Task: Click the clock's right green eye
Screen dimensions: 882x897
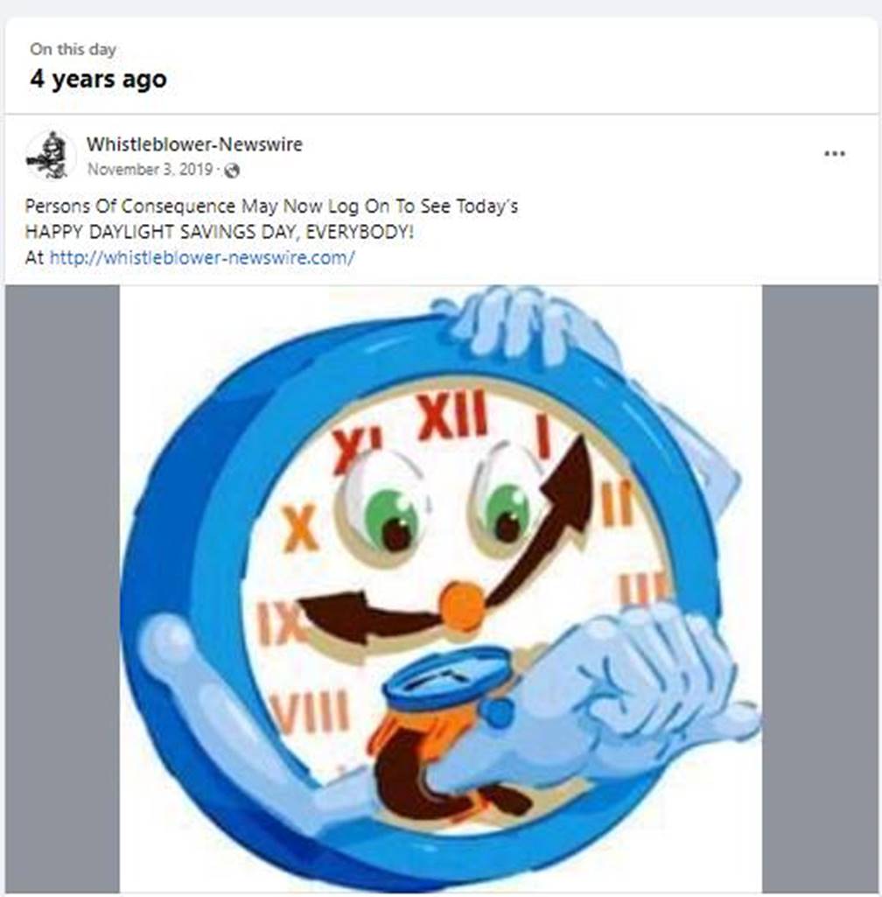Action: [x=507, y=513]
